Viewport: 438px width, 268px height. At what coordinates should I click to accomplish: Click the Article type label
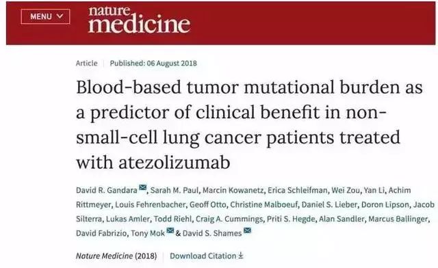tap(87, 64)
